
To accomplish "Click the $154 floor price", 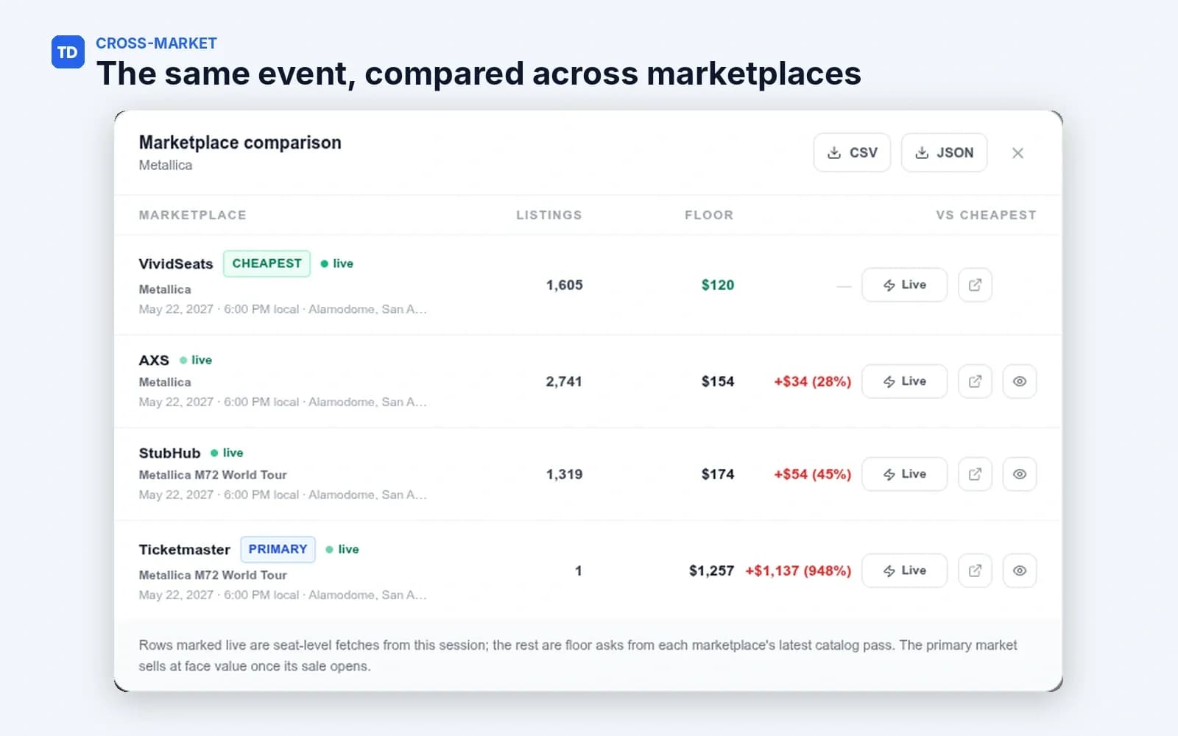I will pos(718,381).
